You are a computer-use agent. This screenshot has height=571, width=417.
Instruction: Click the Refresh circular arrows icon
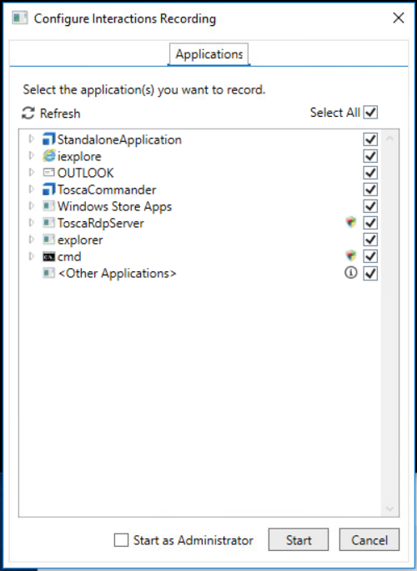(x=28, y=114)
